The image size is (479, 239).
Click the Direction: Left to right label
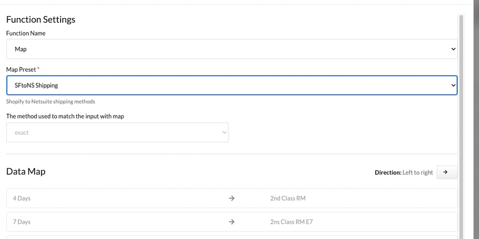tap(403, 173)
